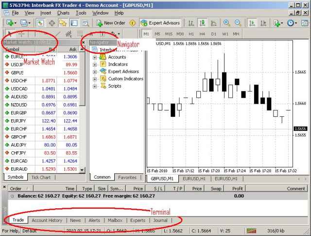The image size is (311, 236).
Task: Open the Mailbox tab
Action: [115, 220]
